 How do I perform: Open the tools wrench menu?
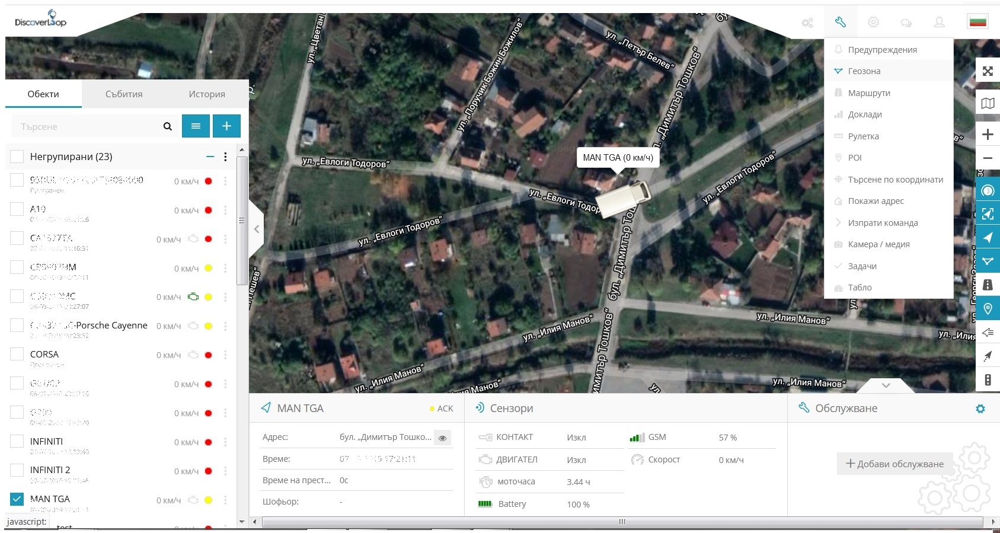point(840,23)
